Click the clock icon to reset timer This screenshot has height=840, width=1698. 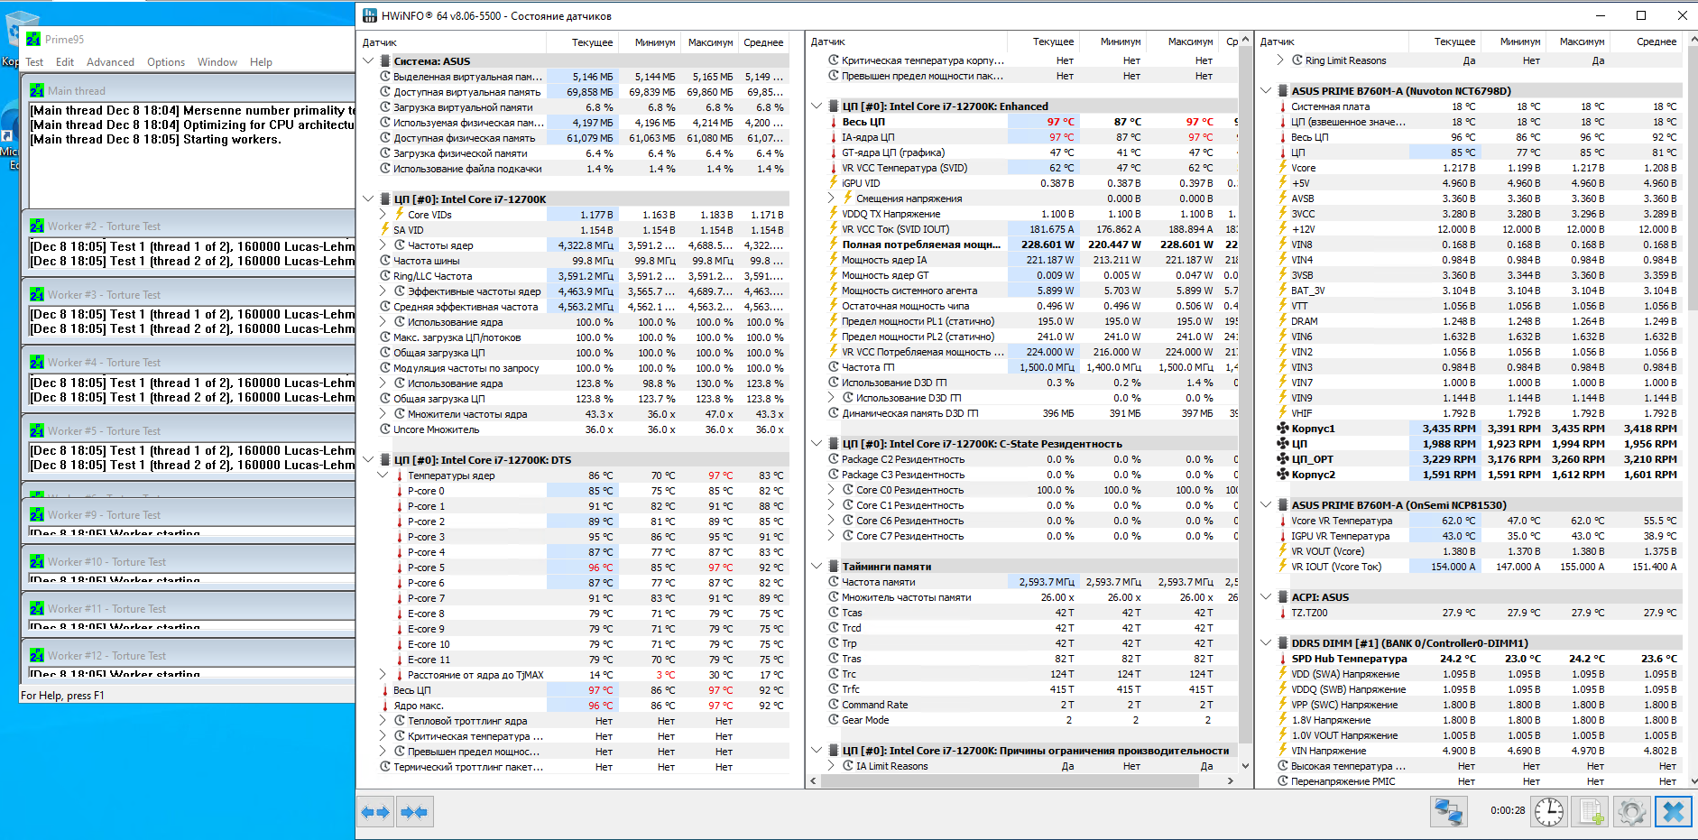click(x=1549, y=812)
